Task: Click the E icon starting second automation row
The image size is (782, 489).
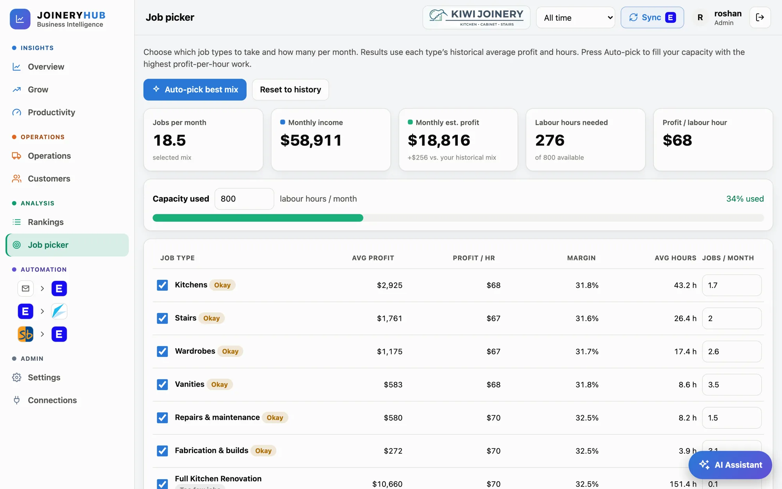Action: tap(25, 311)
